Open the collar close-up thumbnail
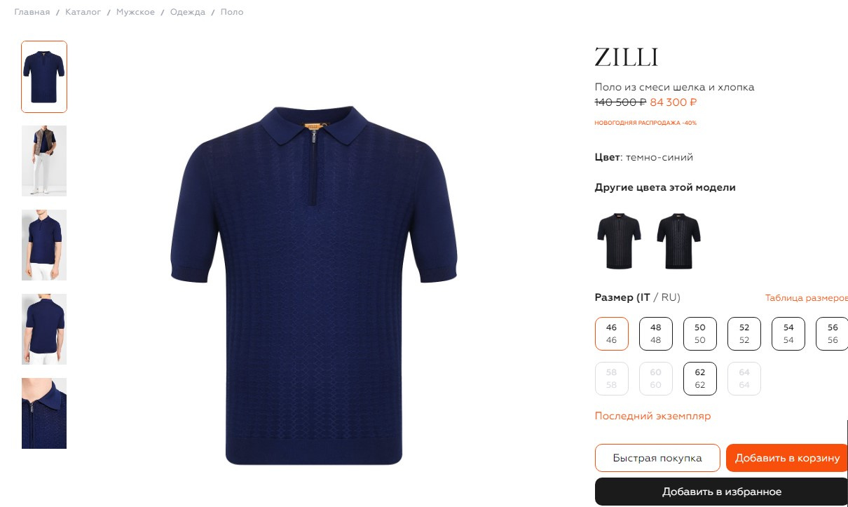 pyautogui.click(x=44, y=413)
